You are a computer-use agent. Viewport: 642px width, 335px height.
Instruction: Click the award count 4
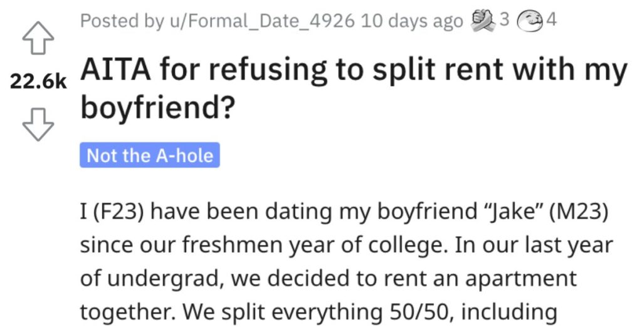click(552, 19)
